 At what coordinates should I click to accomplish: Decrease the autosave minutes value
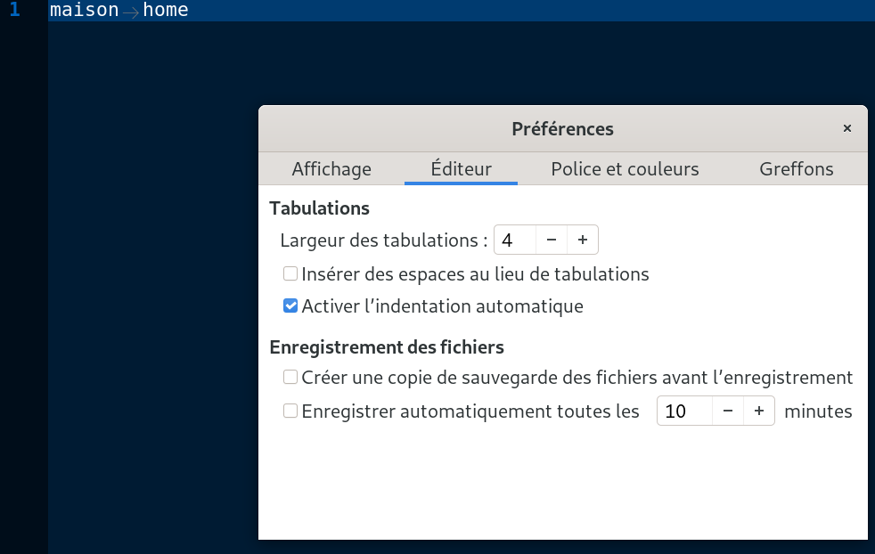pyautogui.click(x=728, y=411)
